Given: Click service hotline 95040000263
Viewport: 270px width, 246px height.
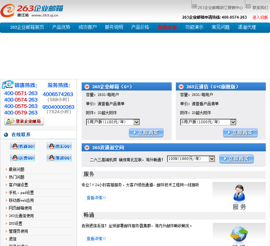Looking at the screenshot, I should pos(59,107).
